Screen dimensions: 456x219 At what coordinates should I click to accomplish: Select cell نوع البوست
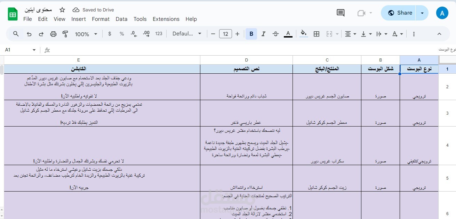click(x=419, y=69)
